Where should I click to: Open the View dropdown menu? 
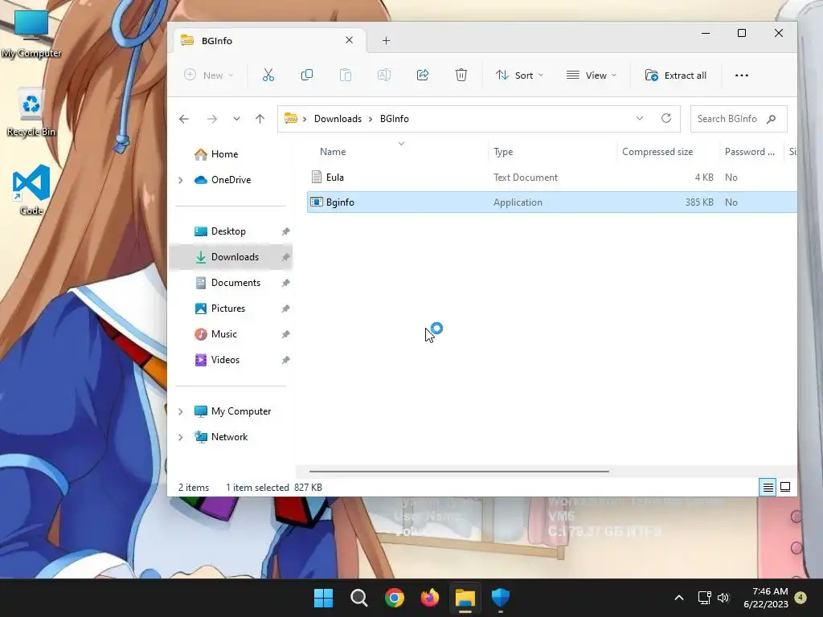[592, 75]
